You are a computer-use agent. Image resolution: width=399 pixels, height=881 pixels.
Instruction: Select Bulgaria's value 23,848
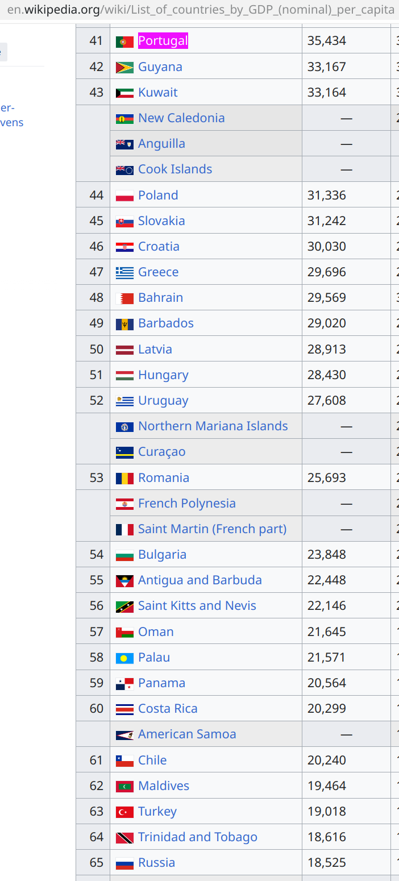pos(327,555)
